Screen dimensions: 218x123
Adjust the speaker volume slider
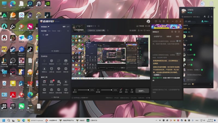tap(107, 90)
